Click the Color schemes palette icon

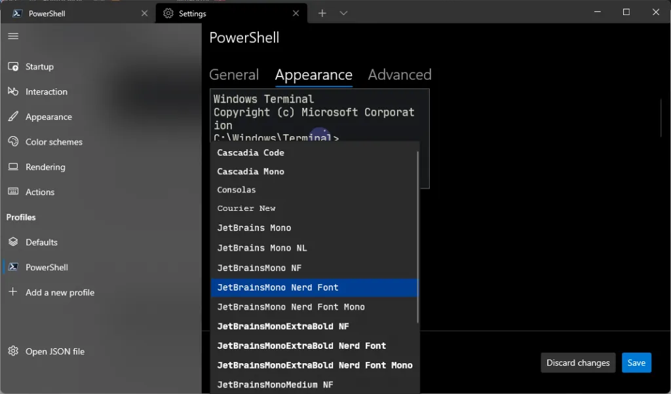(13, 141)
